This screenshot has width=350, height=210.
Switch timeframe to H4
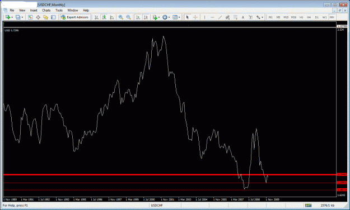(x=309, y=17)
